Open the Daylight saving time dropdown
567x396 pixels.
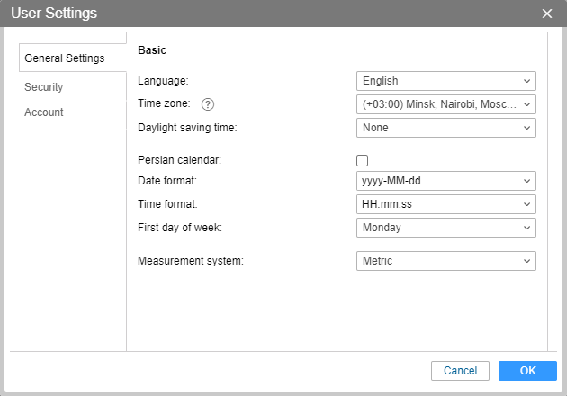coord(445,128)
